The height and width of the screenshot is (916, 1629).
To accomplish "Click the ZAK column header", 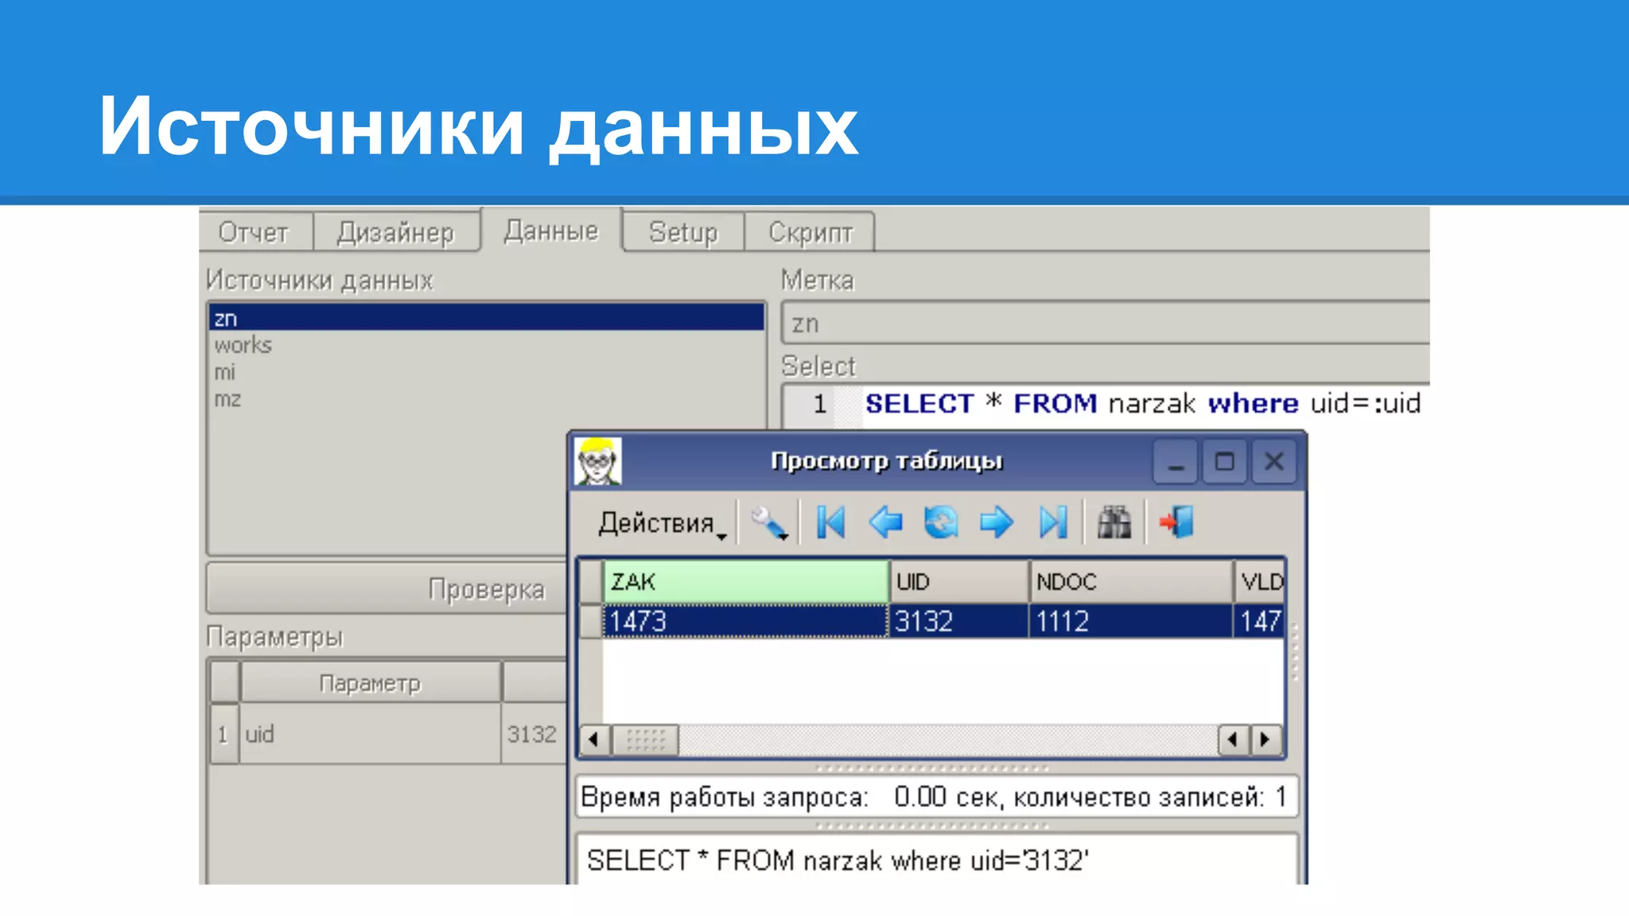I will [x=745, y=582].
